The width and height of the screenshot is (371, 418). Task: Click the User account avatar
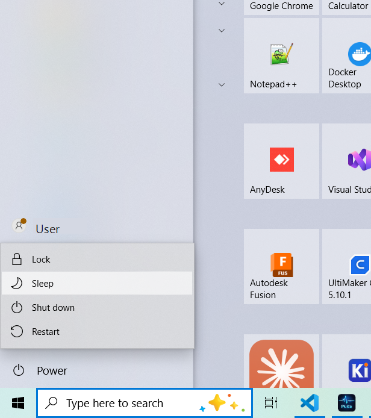(x=19, y=225)
